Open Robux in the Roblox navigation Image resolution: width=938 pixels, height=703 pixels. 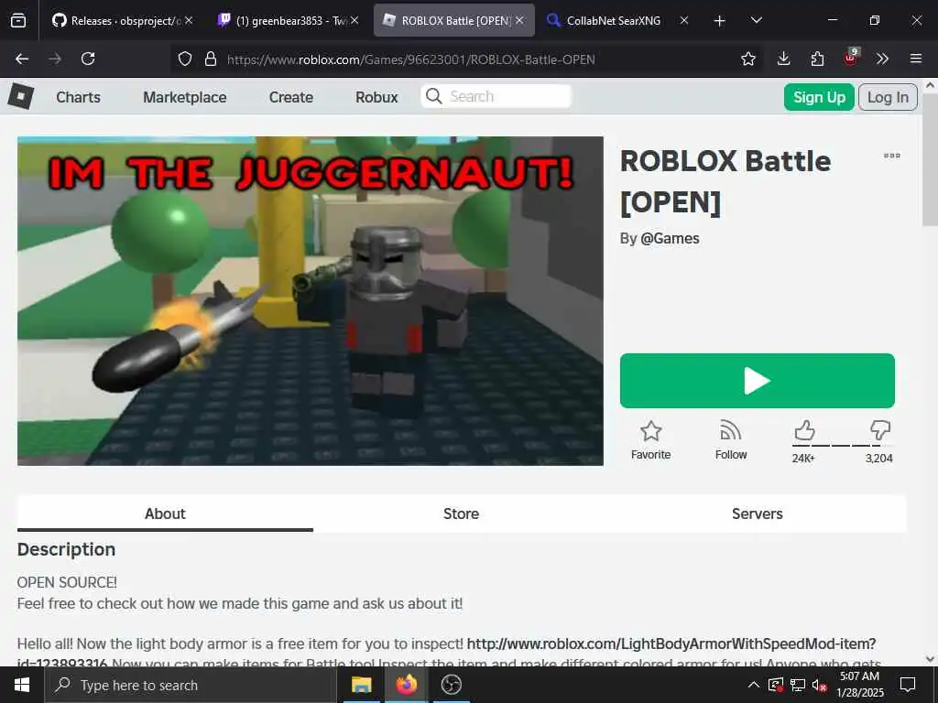(x=376, y=97)
